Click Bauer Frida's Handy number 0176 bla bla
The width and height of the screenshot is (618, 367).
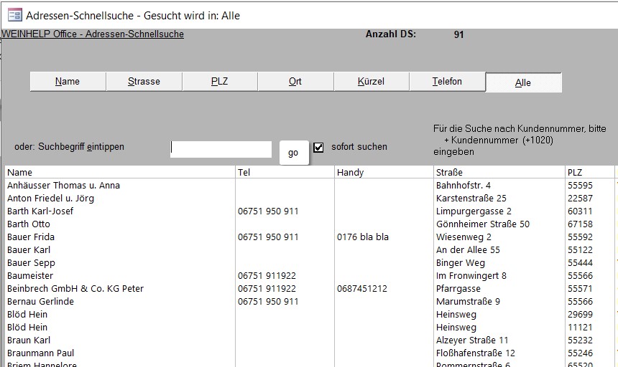[362, 237]
